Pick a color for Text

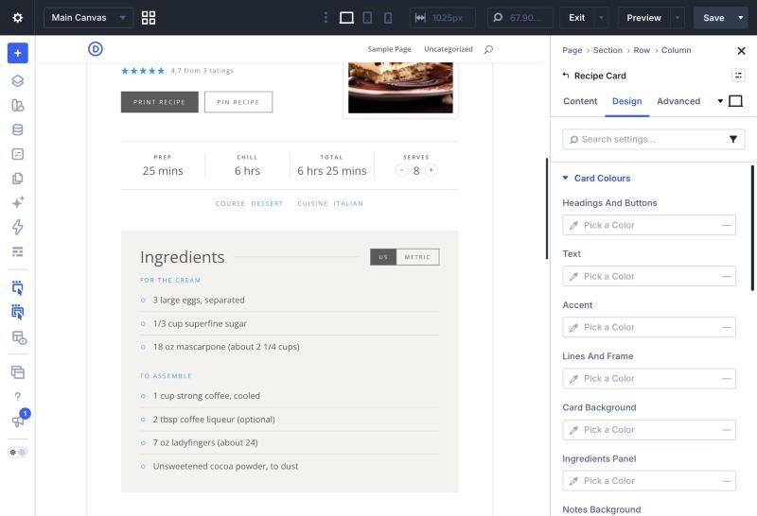[649, 276]
